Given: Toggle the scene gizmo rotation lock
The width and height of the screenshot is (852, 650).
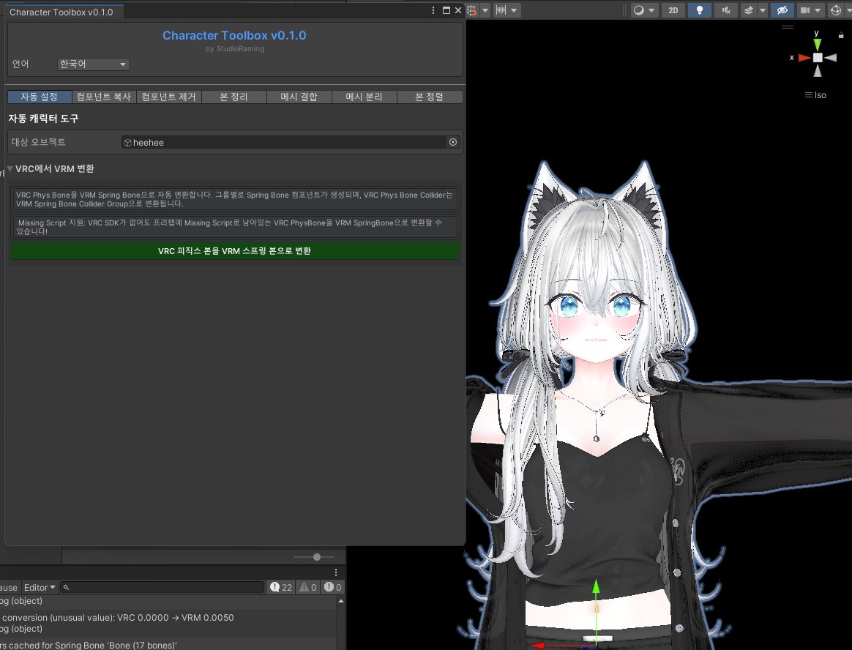Looking at the screenshot, I should (x=841, y=35).
